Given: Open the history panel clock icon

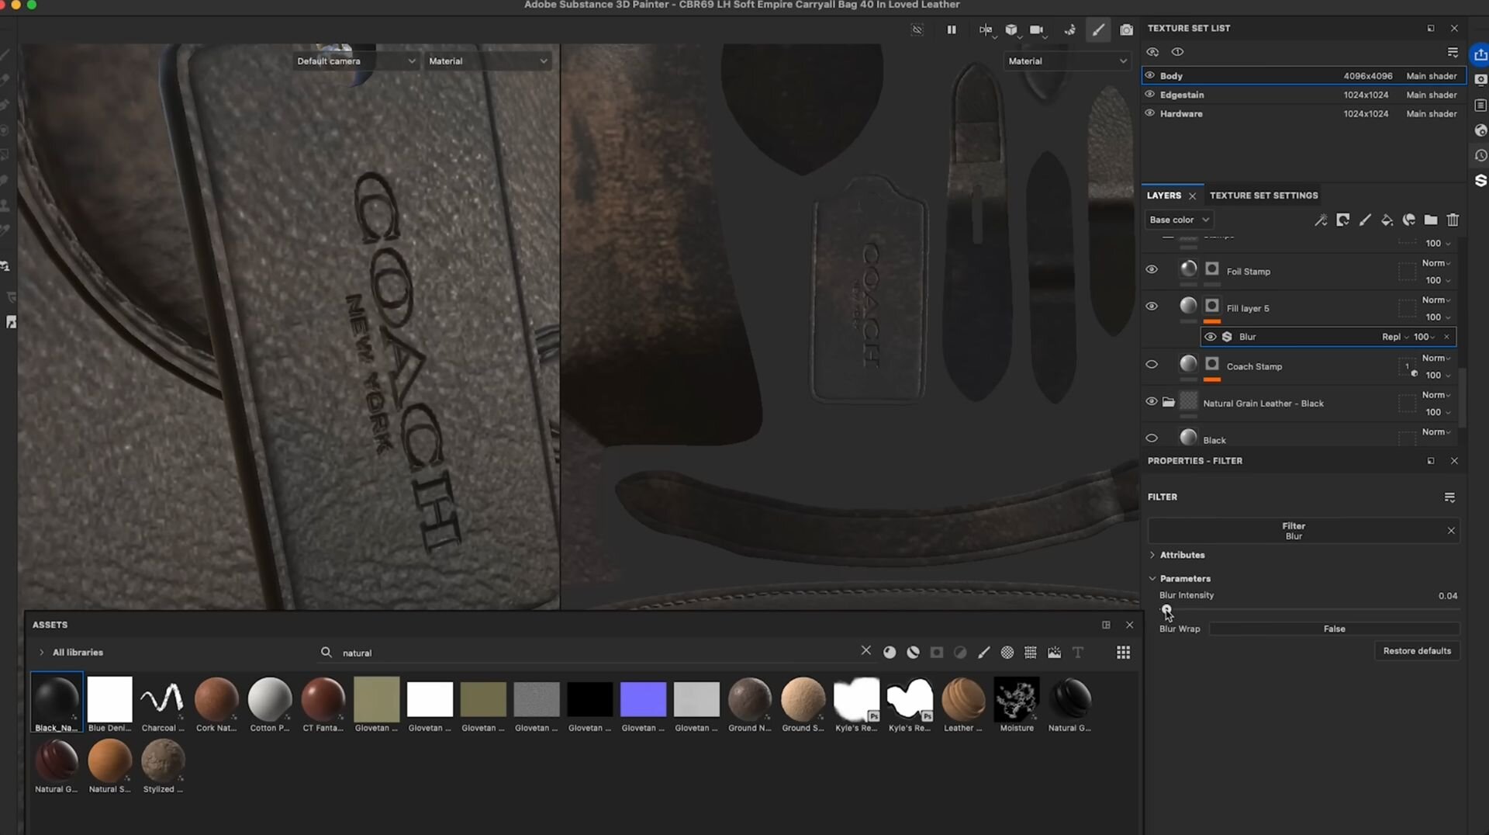Looking at the screenshot, I should point(1480,155).
